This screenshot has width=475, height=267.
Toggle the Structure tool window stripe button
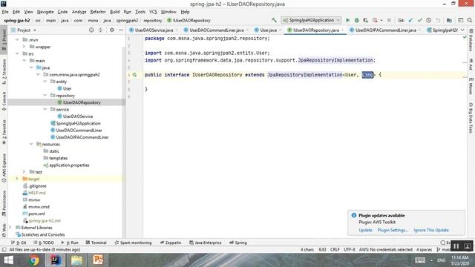(4, 71)
